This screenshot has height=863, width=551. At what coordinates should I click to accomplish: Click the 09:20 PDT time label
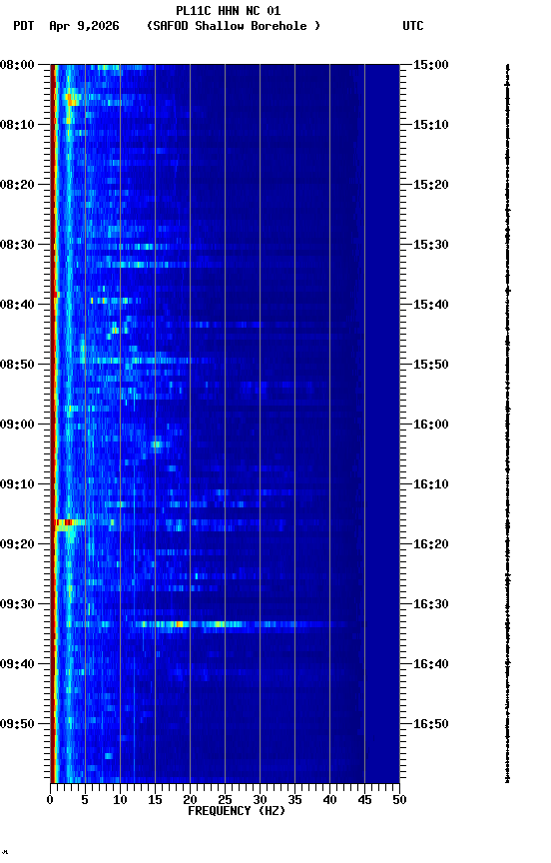click(x=17, y=544)
